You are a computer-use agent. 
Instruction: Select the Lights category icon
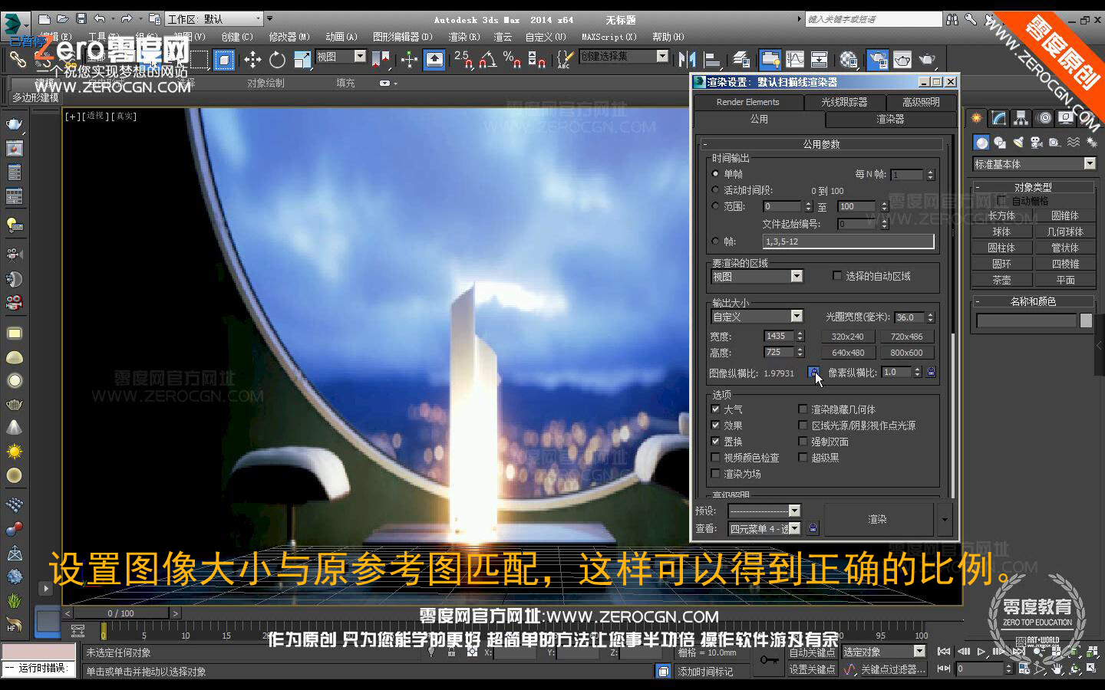[x=1018, y=143]
